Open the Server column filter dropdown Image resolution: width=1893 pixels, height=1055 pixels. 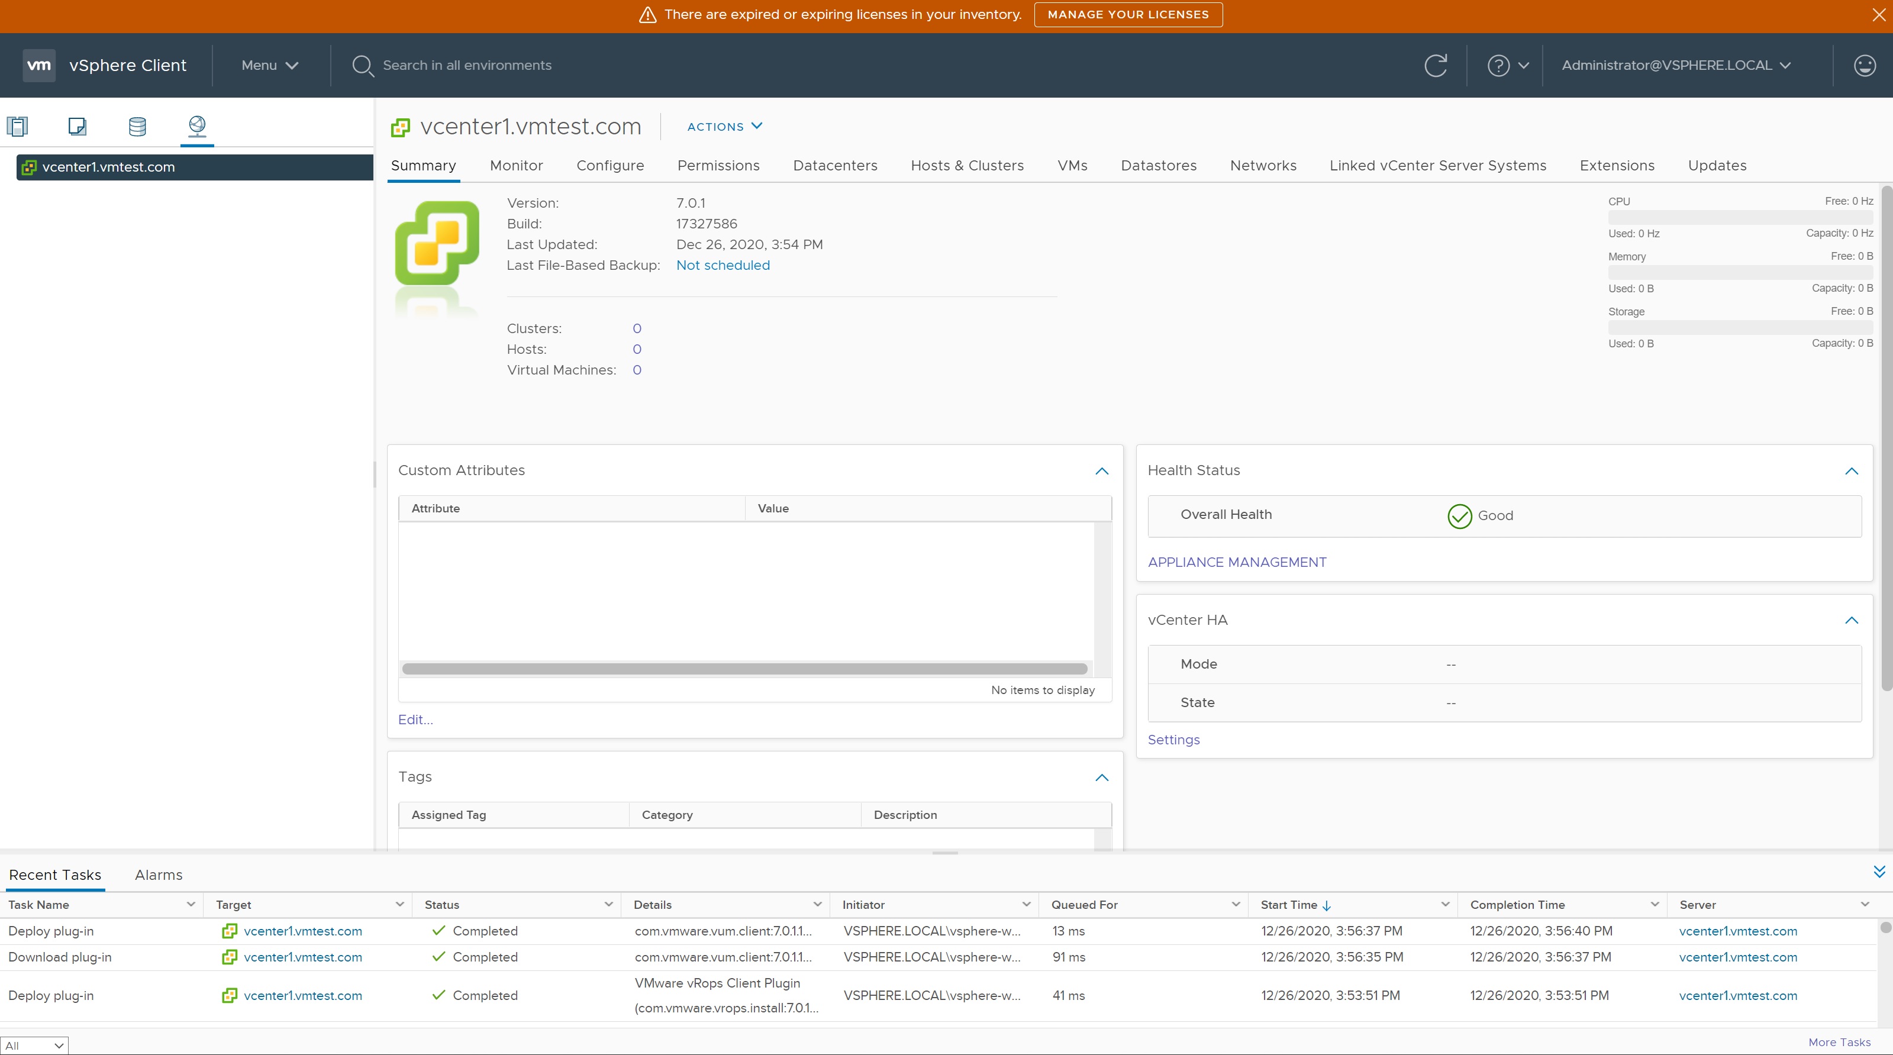pos(1865,904)
